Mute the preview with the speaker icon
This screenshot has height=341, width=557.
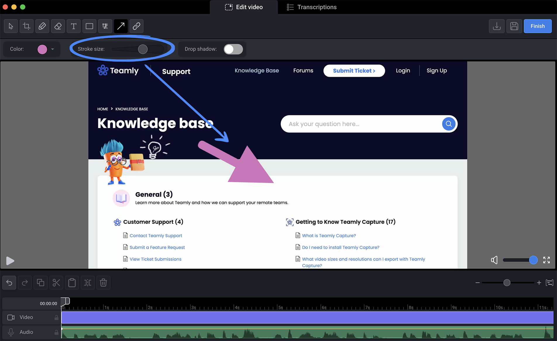point(494,260)
